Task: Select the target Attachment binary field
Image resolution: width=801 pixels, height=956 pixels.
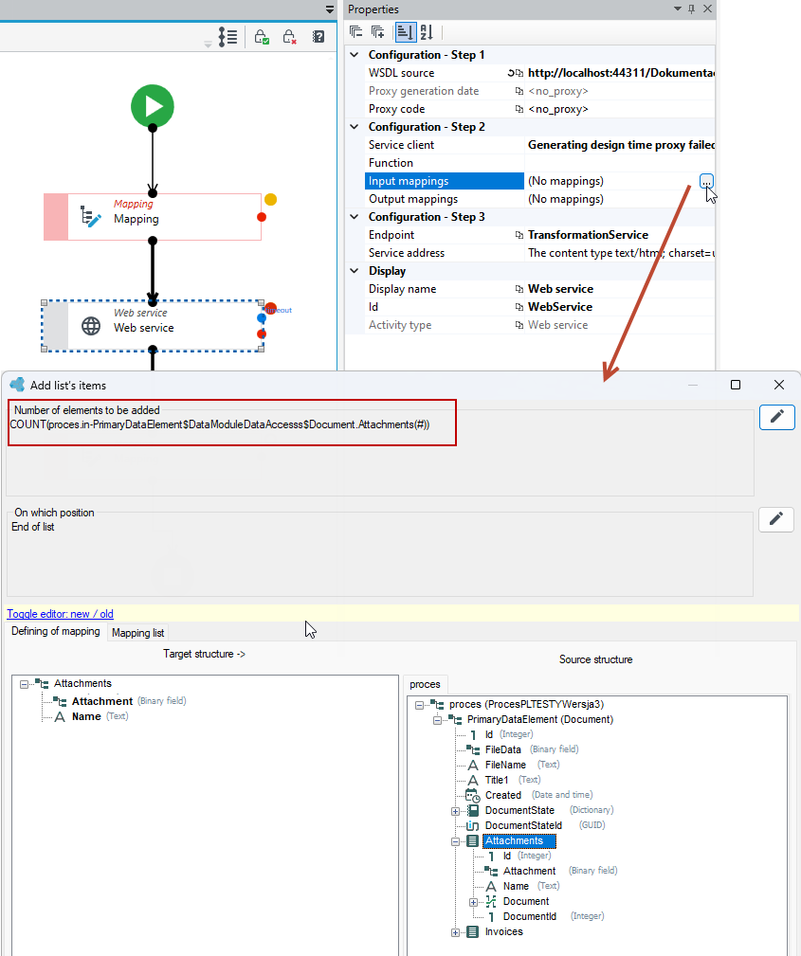Action: click(x=101, y=701)
